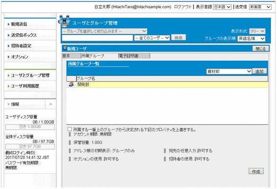Toggle the override group properties checkbox
This screenshot has height=189, width=277.
point(70,129)
